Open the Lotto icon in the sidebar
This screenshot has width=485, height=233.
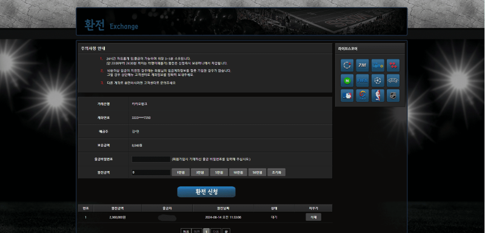[x=378, y=66]
